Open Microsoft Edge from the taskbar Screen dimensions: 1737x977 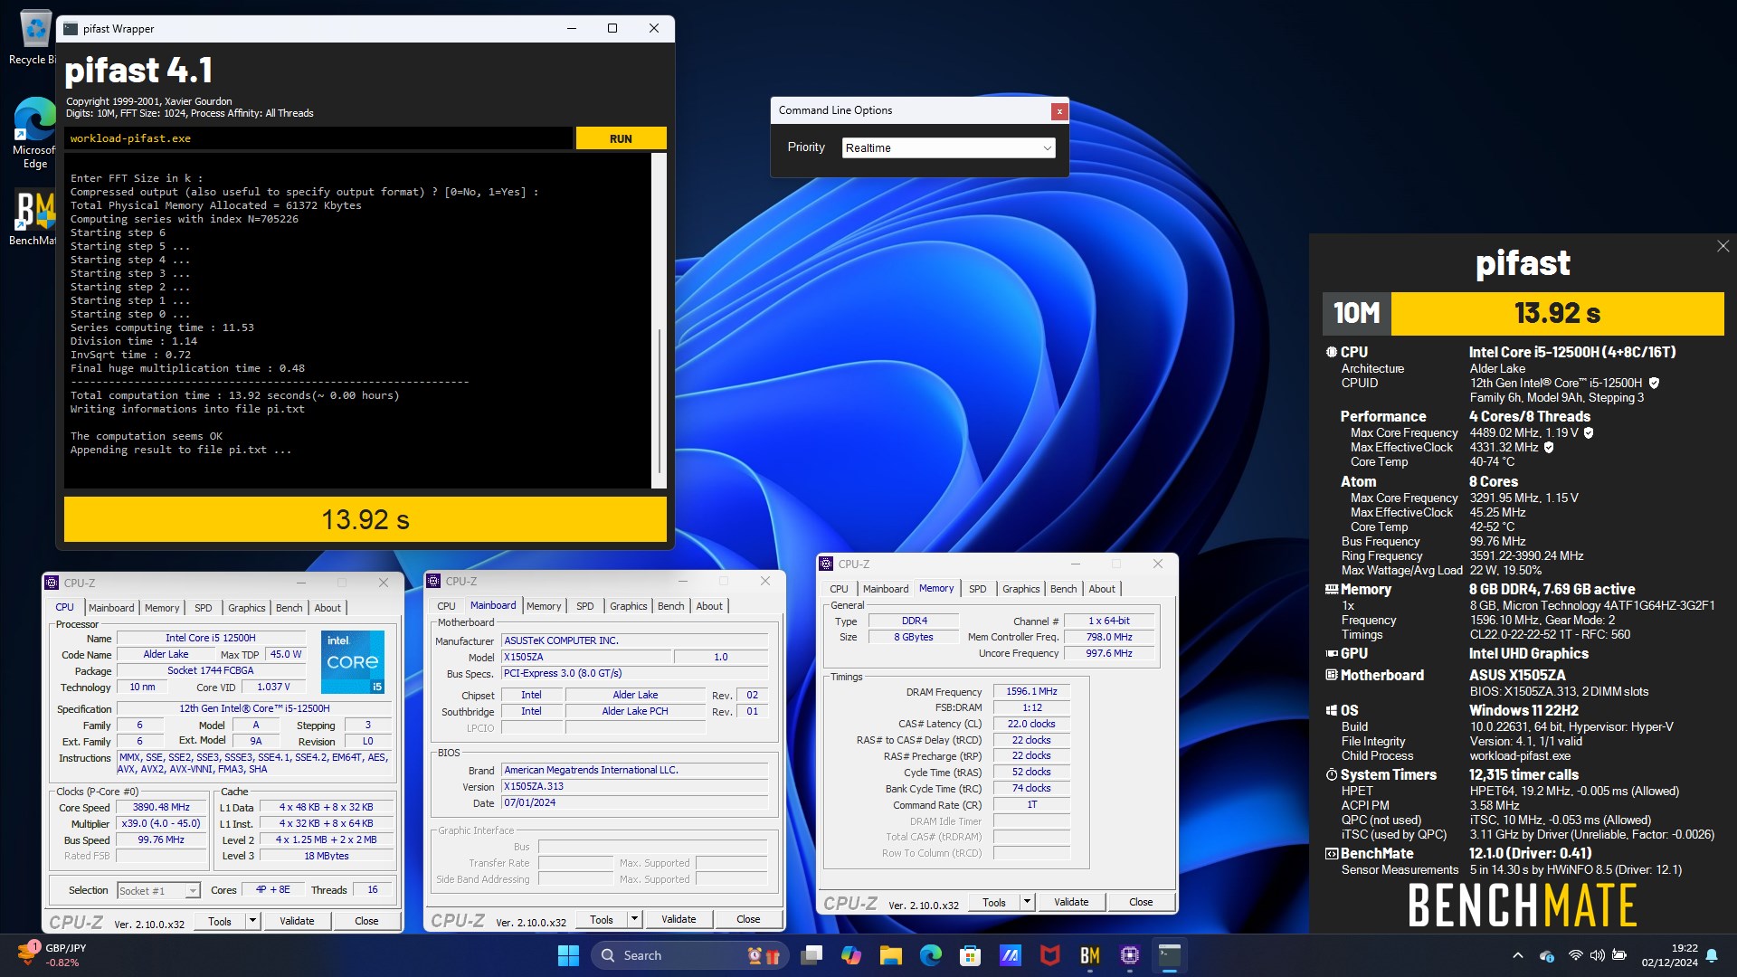931,955
